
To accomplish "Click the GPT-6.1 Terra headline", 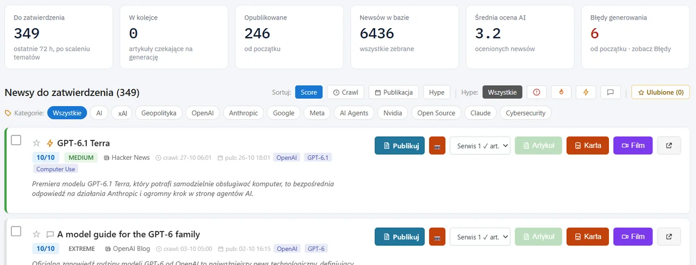I will point(83,143).
